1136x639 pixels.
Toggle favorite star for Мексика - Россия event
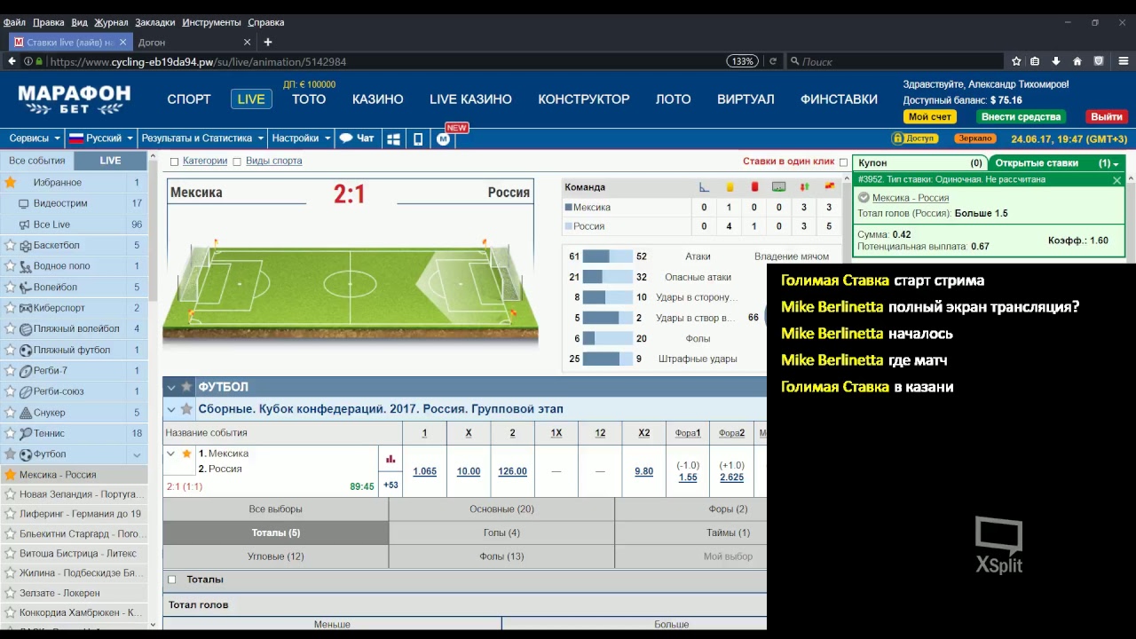(x=186, y=454)
